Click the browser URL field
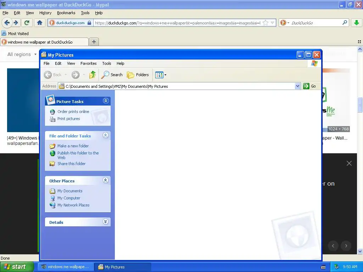This screenshot has height=272, width=363. tap(178, 23)
